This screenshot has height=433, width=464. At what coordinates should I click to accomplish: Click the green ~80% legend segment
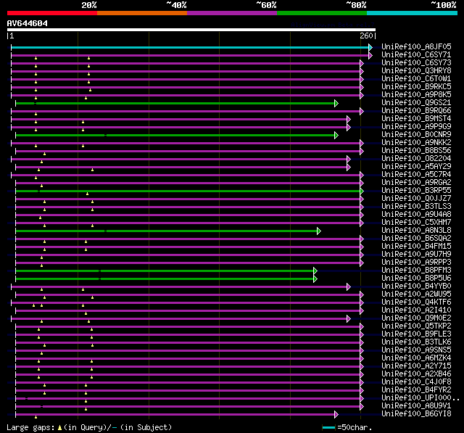[x=322, y=13]
